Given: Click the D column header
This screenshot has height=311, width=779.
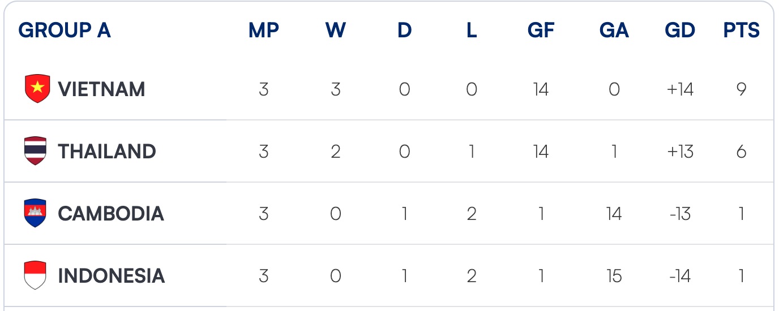Looking at the screenshot, I should tap(404, 31).
